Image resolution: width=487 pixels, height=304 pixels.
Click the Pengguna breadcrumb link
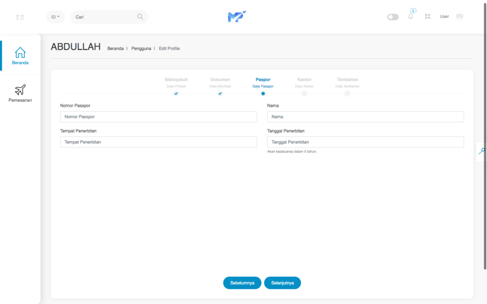point(141,48)
